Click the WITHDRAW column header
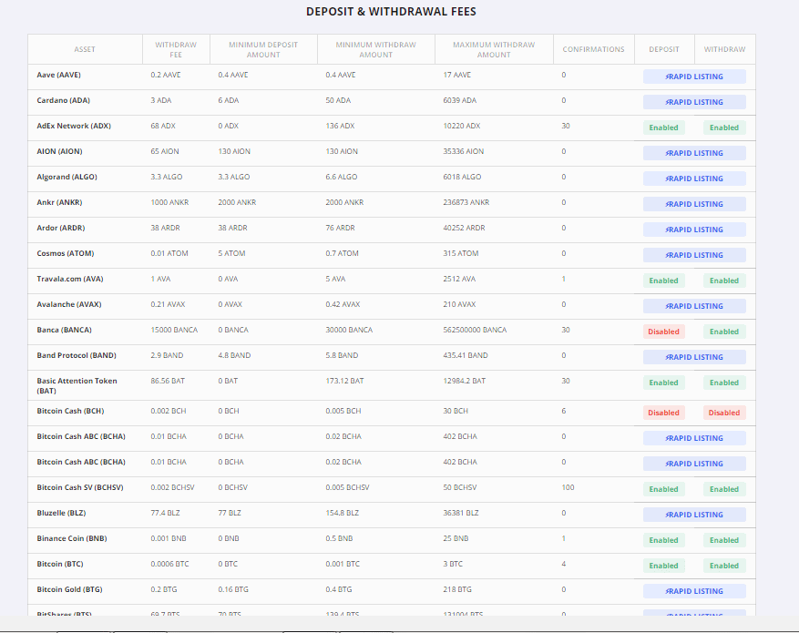 click(x=724, y=49)
